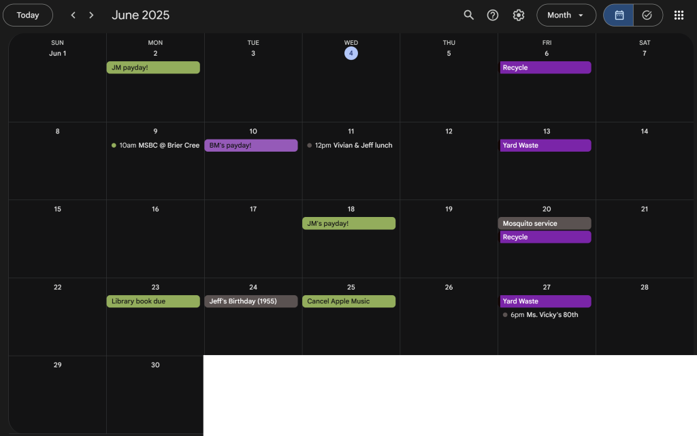Click the highlighted date number 4
This screenshot has height=436, width=697.
(351, 53)
